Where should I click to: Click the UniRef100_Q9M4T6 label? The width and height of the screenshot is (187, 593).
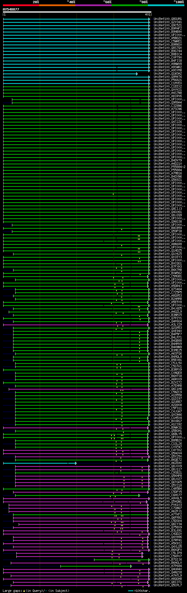tap(168, 77)
